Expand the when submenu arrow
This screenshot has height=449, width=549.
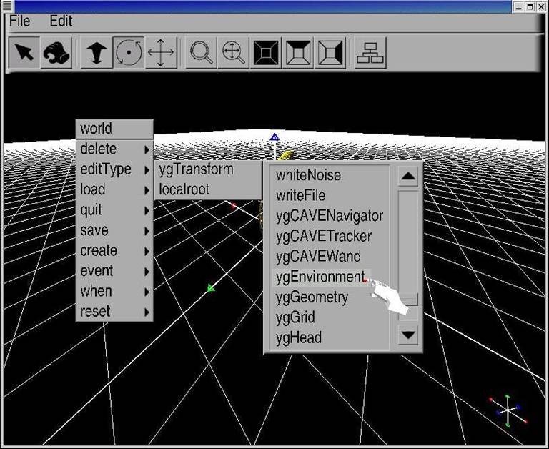(147, 292)
